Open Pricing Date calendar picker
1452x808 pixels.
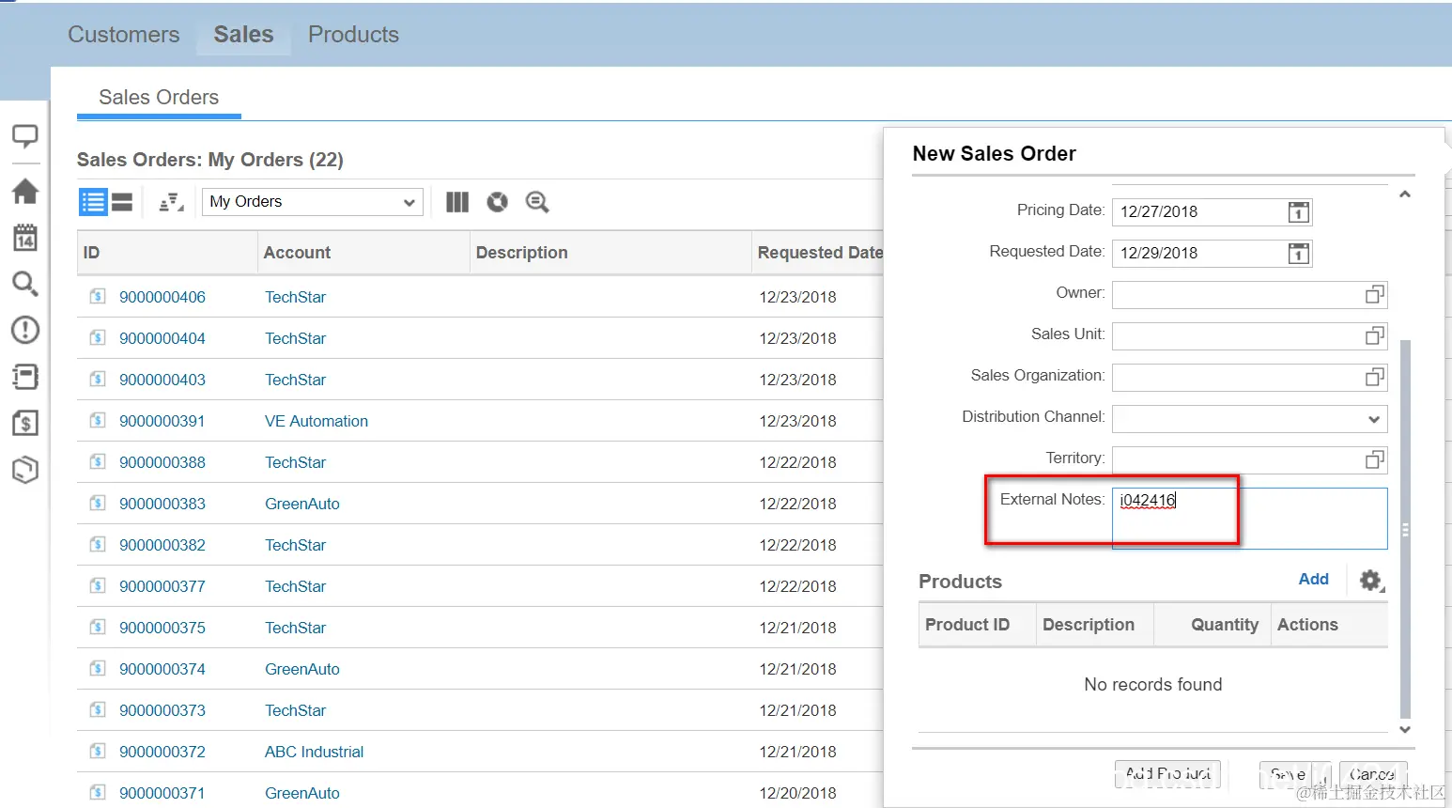(x=1298, y=212)
